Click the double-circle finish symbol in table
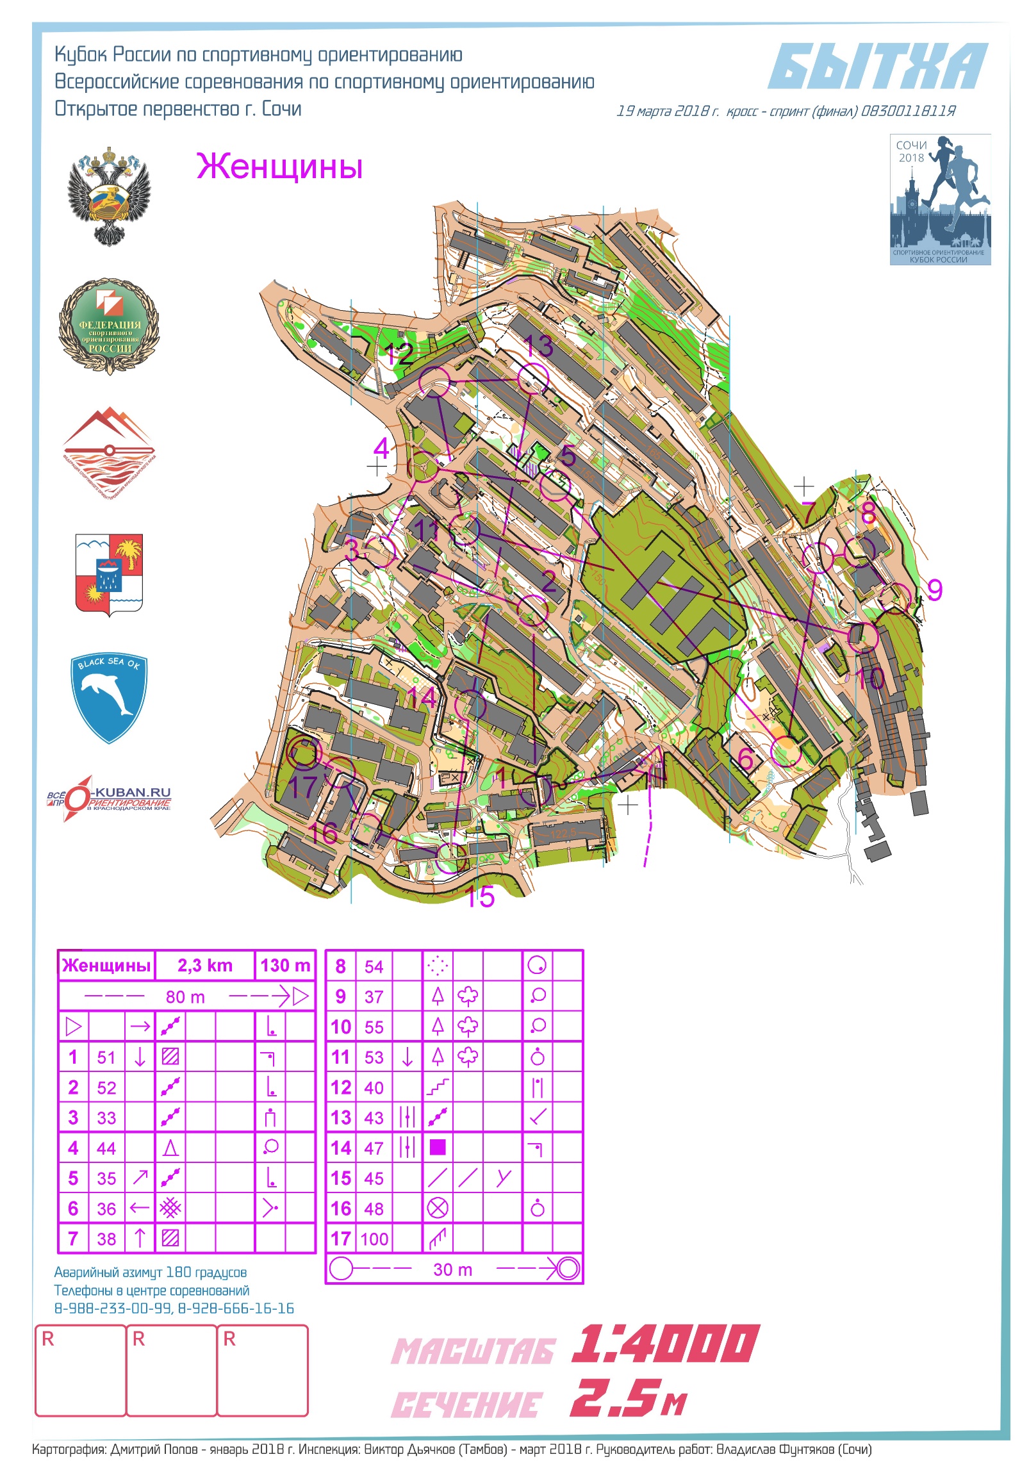This screenshot has width=1029, height=1468. (568, 1269)
